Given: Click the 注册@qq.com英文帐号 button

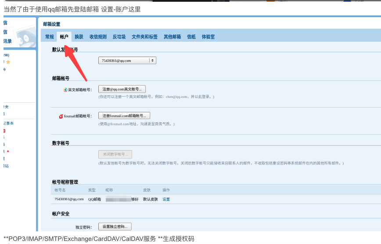Looking at the screenshot, I should point(122,89).
